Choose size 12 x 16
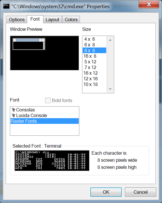The image size is (162, 203). [x=94, y=79]
